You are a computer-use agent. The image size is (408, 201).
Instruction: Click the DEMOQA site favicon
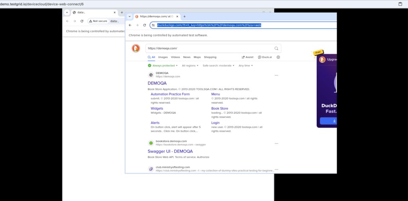pos(151,75)
